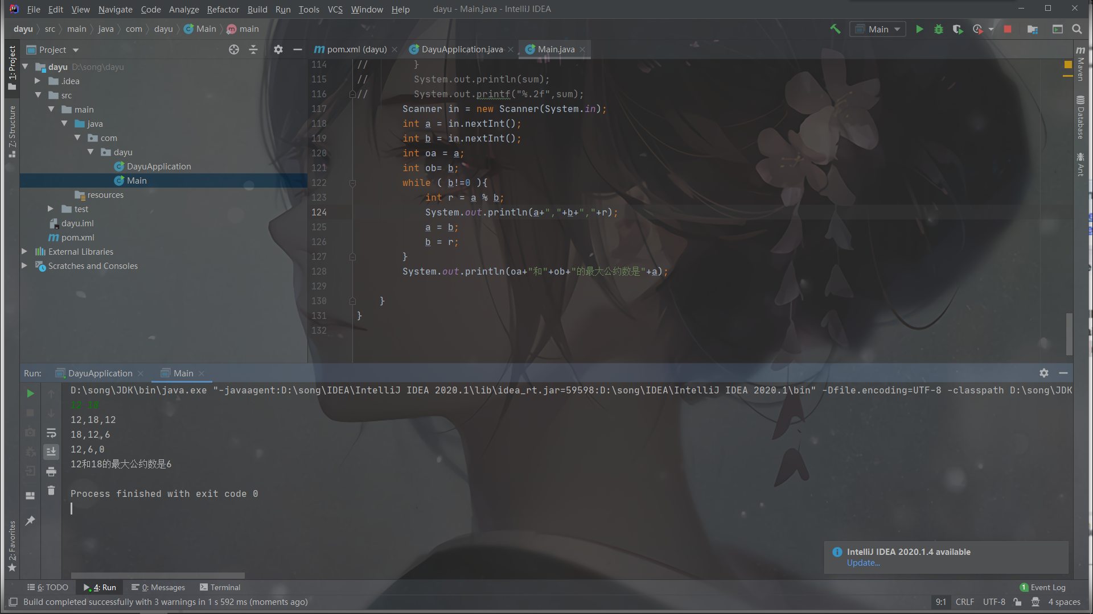This screenshot has height=614, width=1093.
Task: Clear console output with trash icon
Action: coord(51,490)
